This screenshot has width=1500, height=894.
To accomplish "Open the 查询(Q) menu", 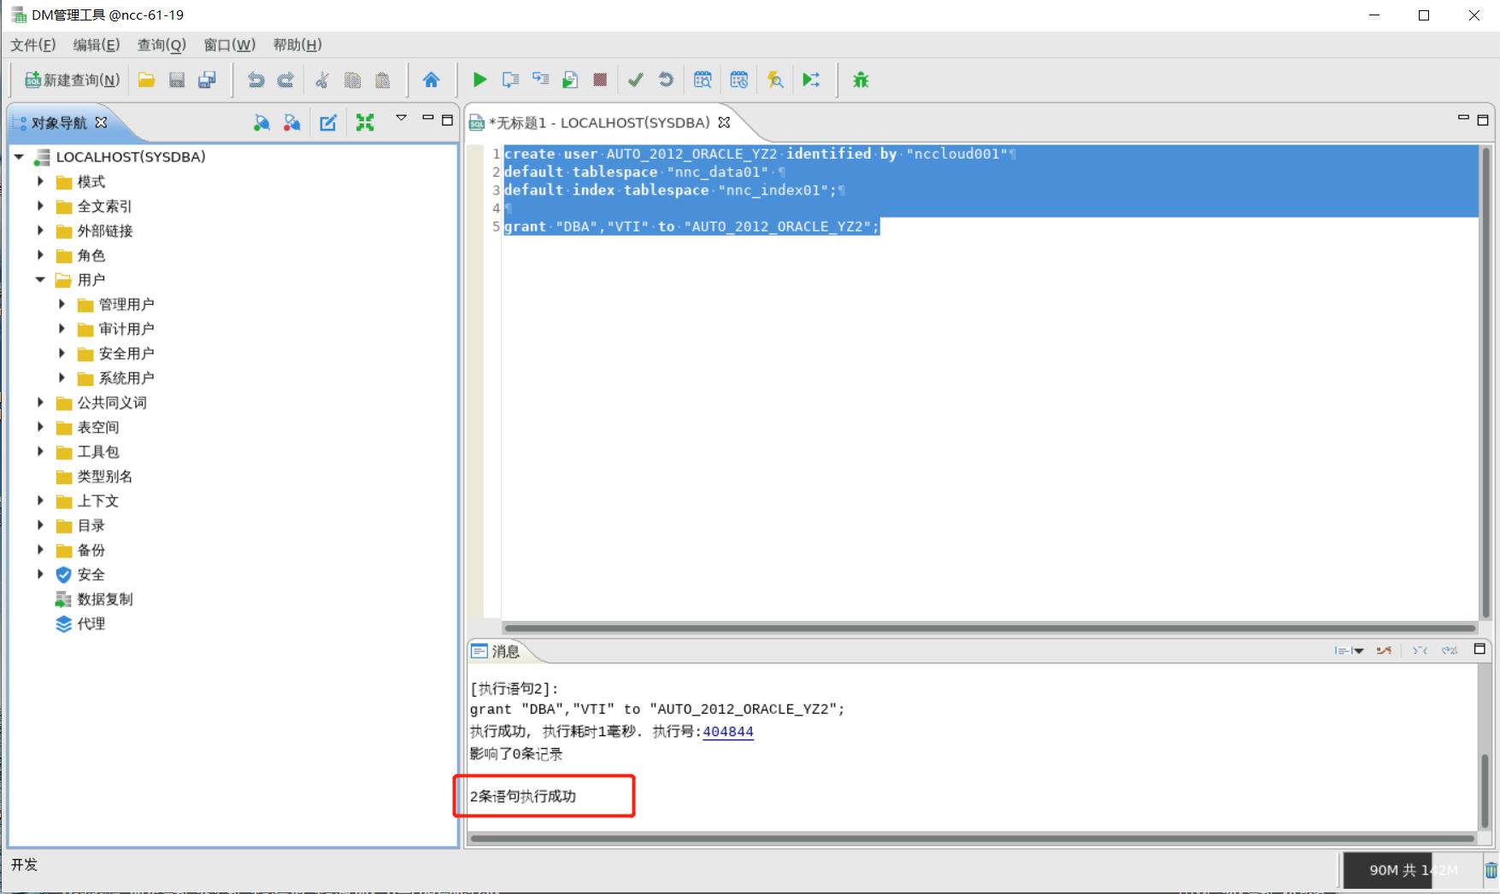I will point(162,44).
